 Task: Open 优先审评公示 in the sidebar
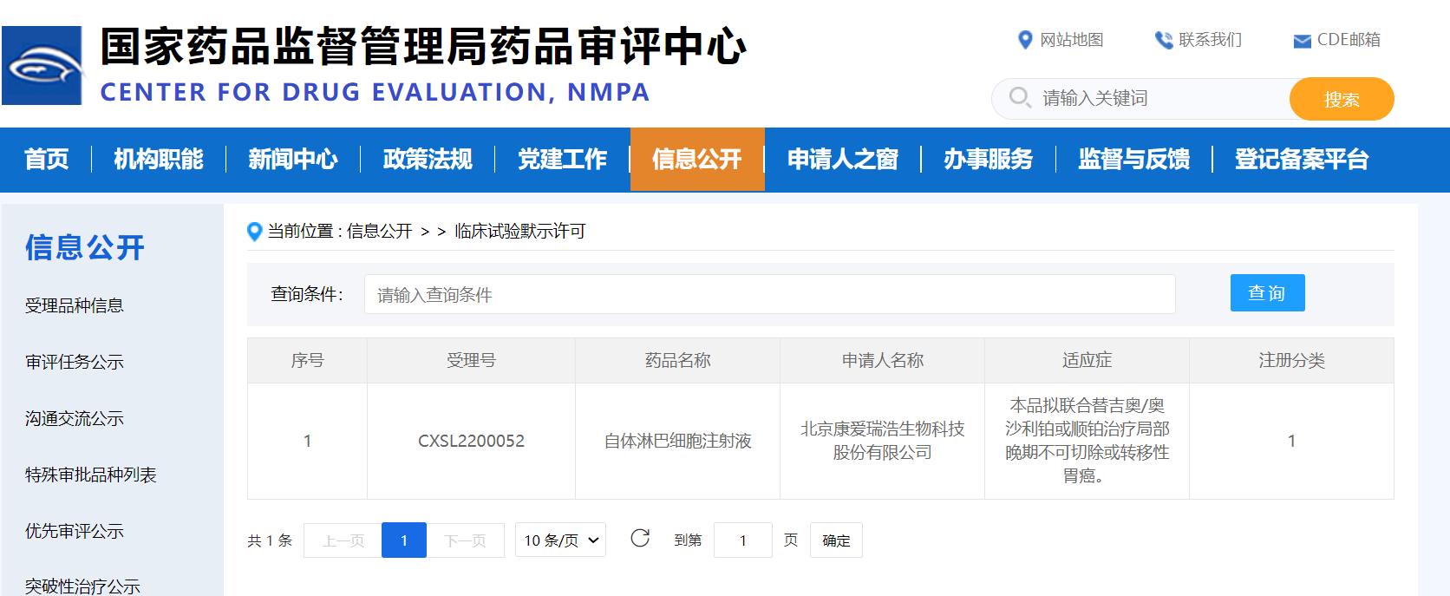click(75, 531)
